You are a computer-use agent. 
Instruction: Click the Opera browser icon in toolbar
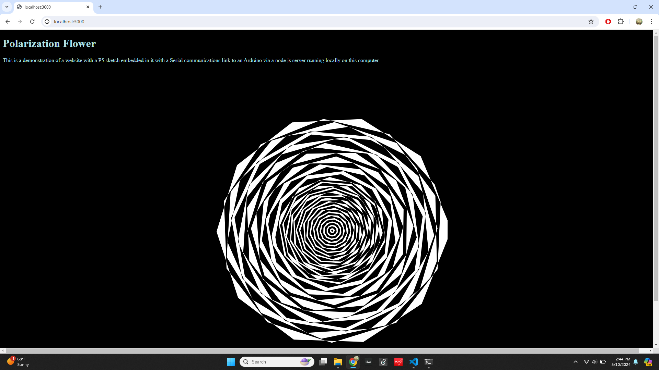pos(608,21)
